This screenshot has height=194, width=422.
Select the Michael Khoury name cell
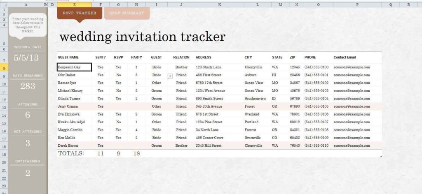point(74,91)
